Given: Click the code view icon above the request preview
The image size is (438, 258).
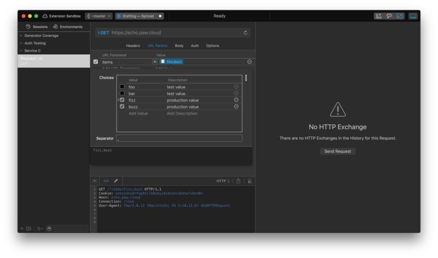Looking at the screenshot, I should pyautogui.click(x=106, y=181).
